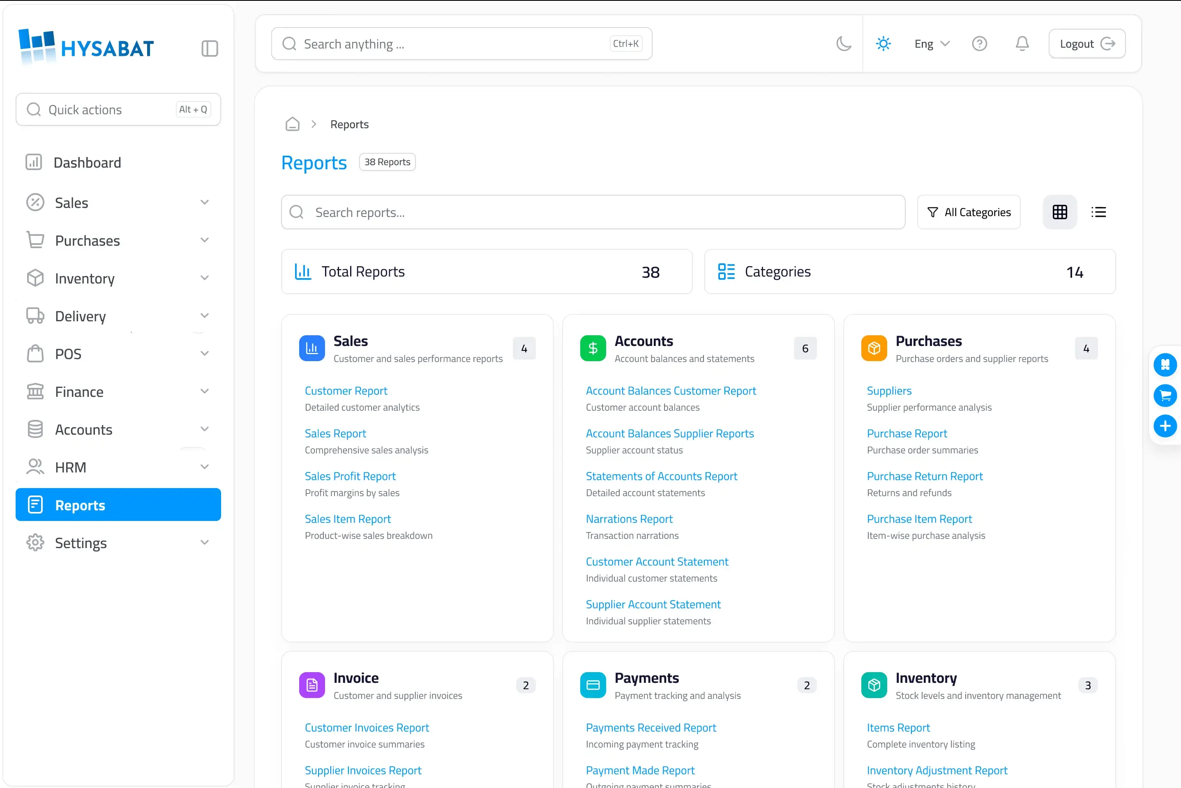Open the Narrations Report link
This screenshot has height=788, width=1181.
[x=629, y=518]
